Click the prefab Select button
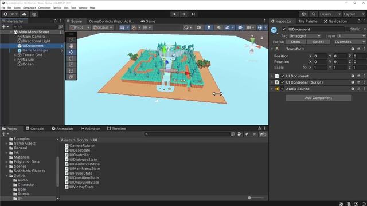 click(x=318, y=42)
